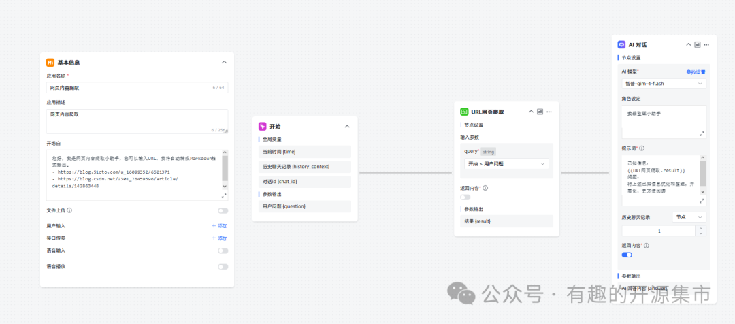Viewport: 735px width, 324px height.
Task: Toggle the 语音输入 switch
Action: (223, 251)
